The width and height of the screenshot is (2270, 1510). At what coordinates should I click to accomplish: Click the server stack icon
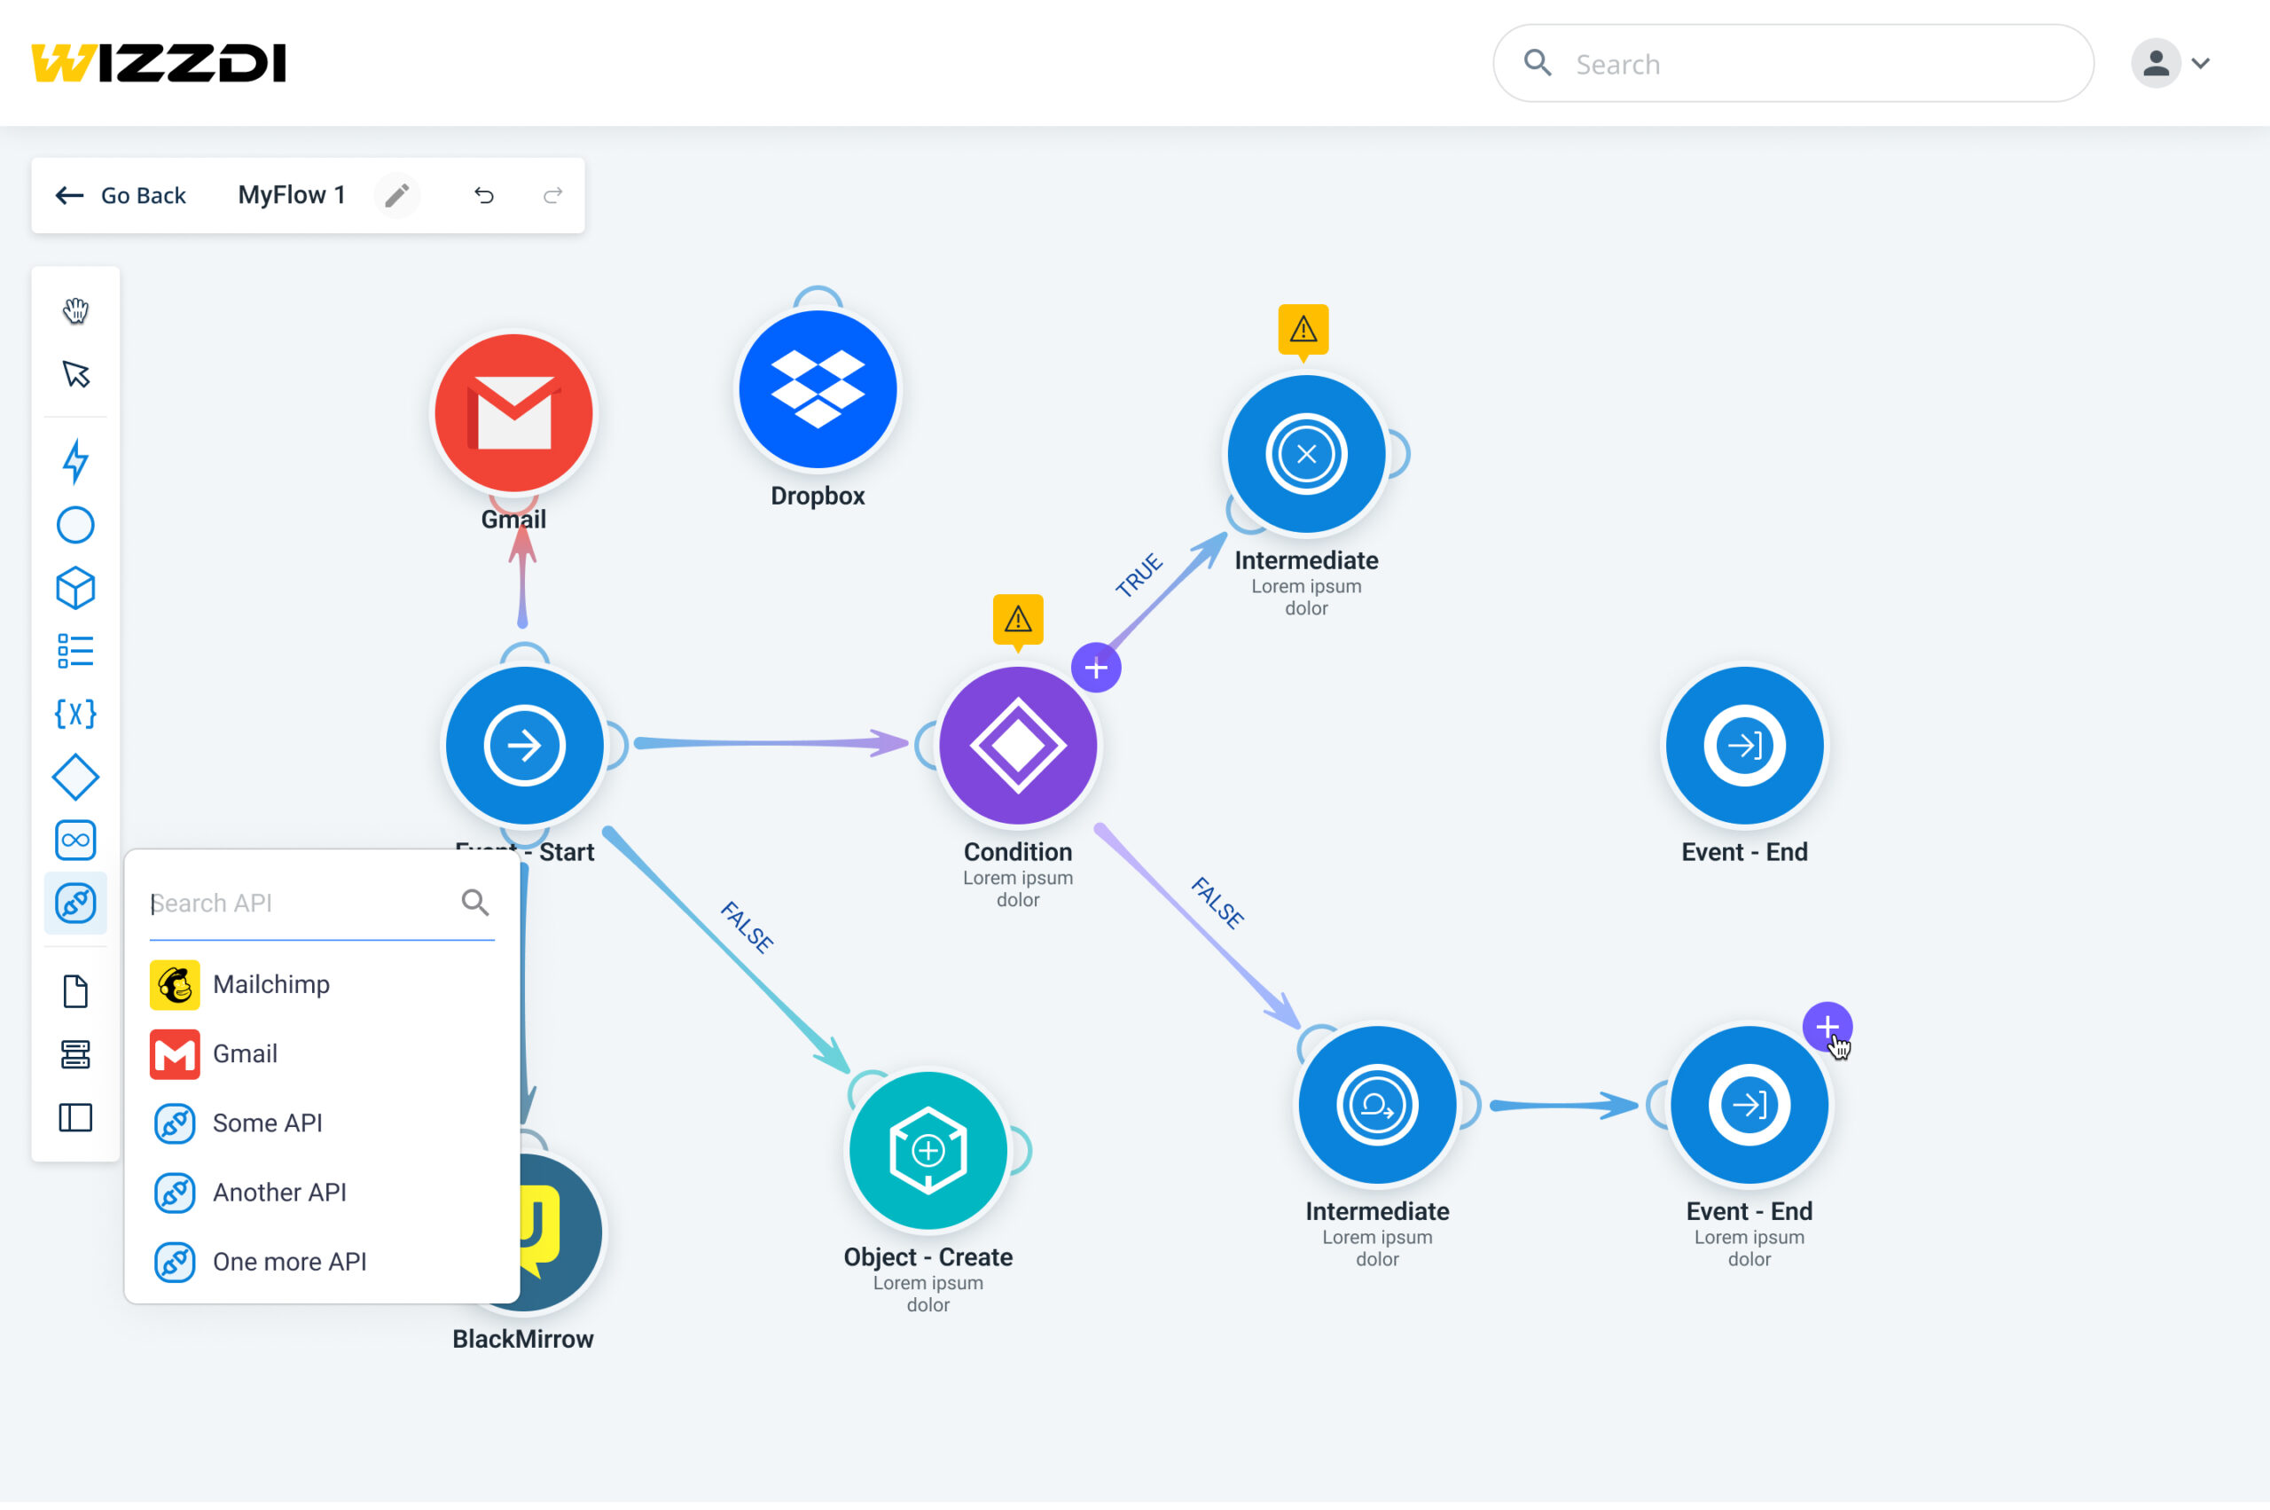point(75,1054)
